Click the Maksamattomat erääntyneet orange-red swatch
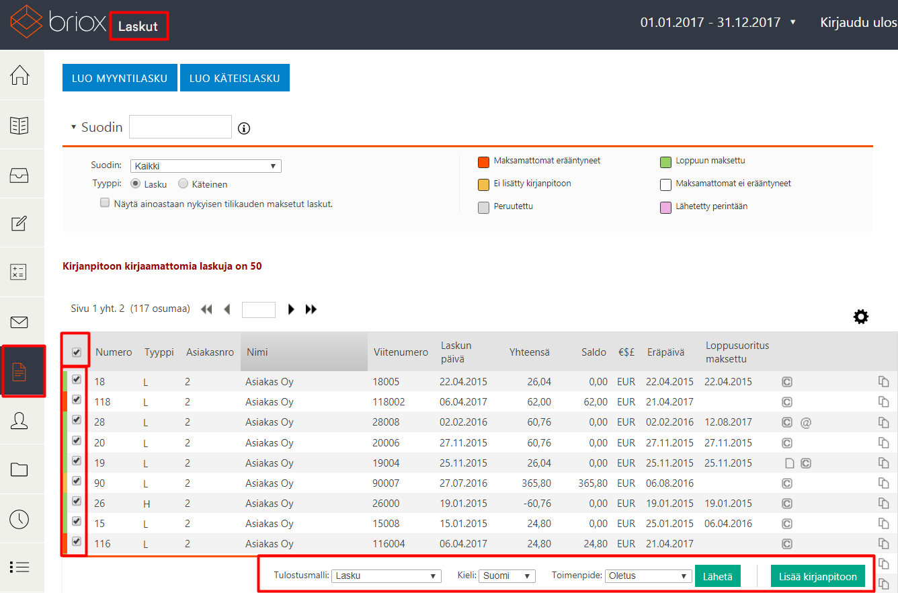This screenshot has width=898, height=593. 483,162
